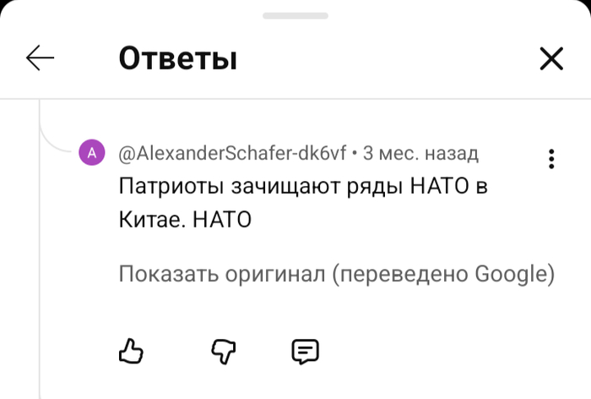Open the three-dot comment options menu
This screenshot has width=591, height=399.
[550, 159]
